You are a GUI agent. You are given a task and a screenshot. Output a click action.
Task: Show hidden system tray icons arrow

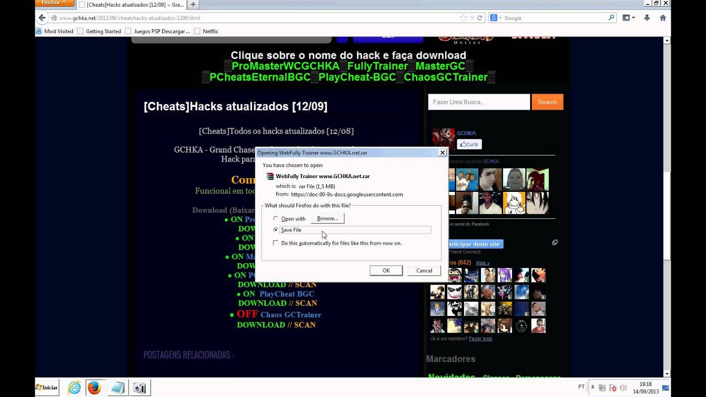[593, 388]
